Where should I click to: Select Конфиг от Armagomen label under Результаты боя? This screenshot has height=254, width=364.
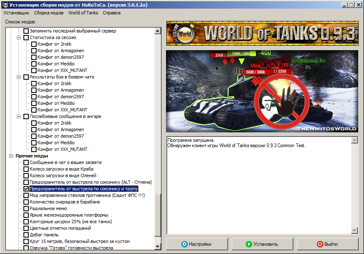pos(61,90)
